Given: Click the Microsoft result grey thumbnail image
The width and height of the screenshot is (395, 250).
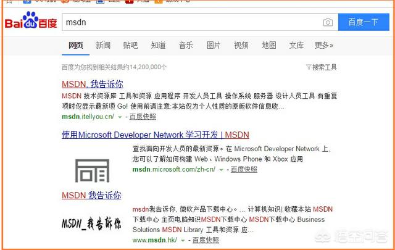Looking at the screenshot, I should 92,170.
